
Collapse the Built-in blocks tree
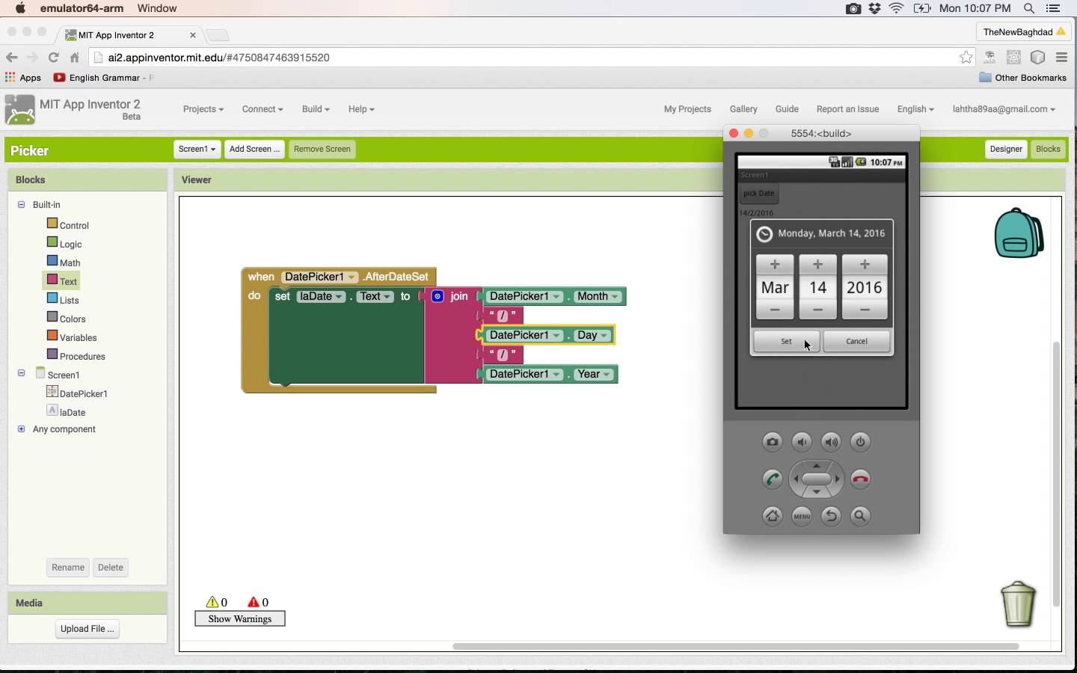(21, 204)
